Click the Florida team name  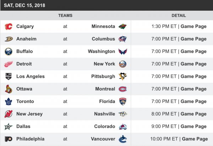tap(107, 102)
